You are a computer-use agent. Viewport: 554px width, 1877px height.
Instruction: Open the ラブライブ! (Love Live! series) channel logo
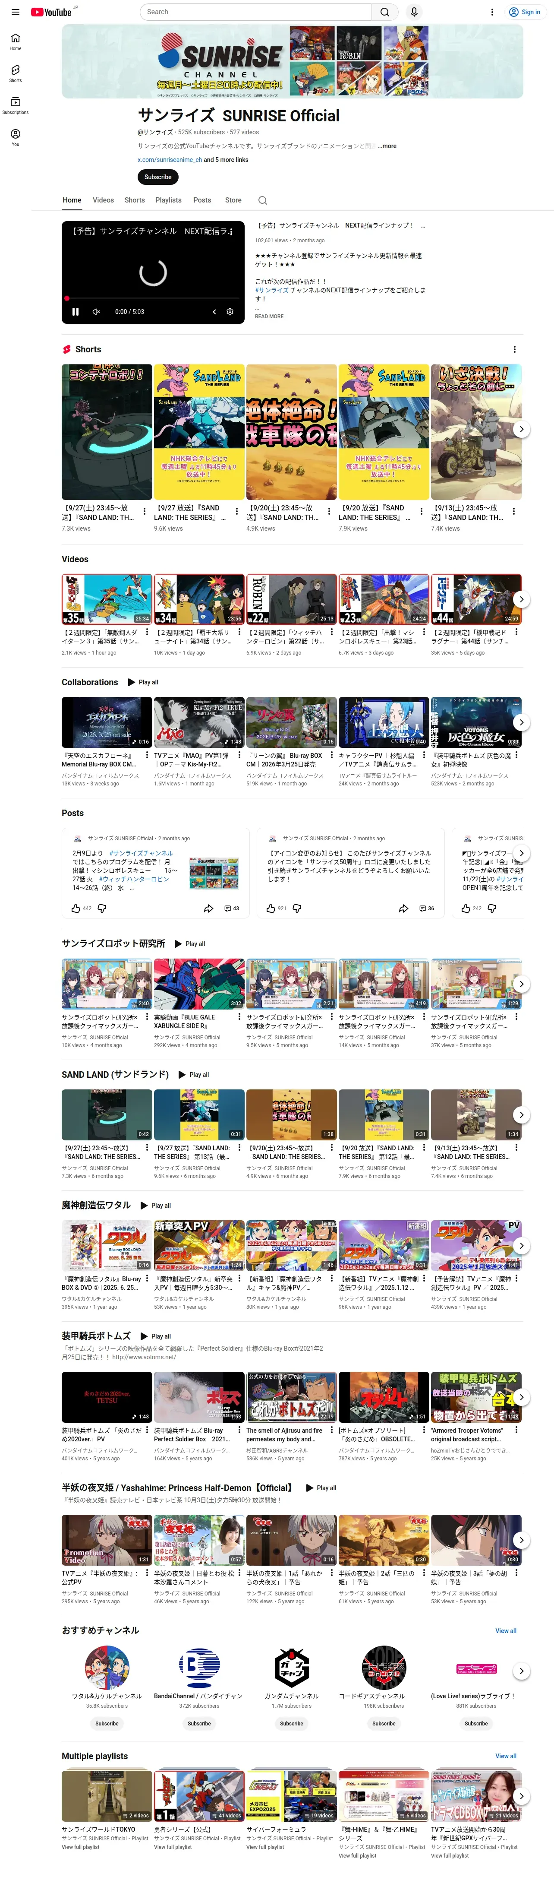(477, 1668)
